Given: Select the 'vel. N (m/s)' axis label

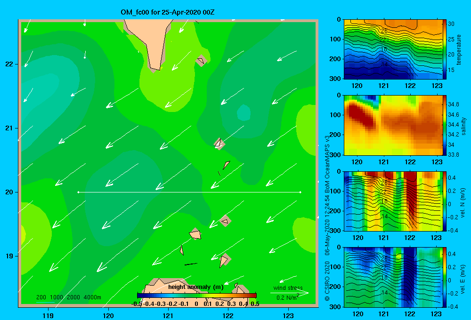Looking at the screenshot, I should pyautogui.click(x=463, y=203).
